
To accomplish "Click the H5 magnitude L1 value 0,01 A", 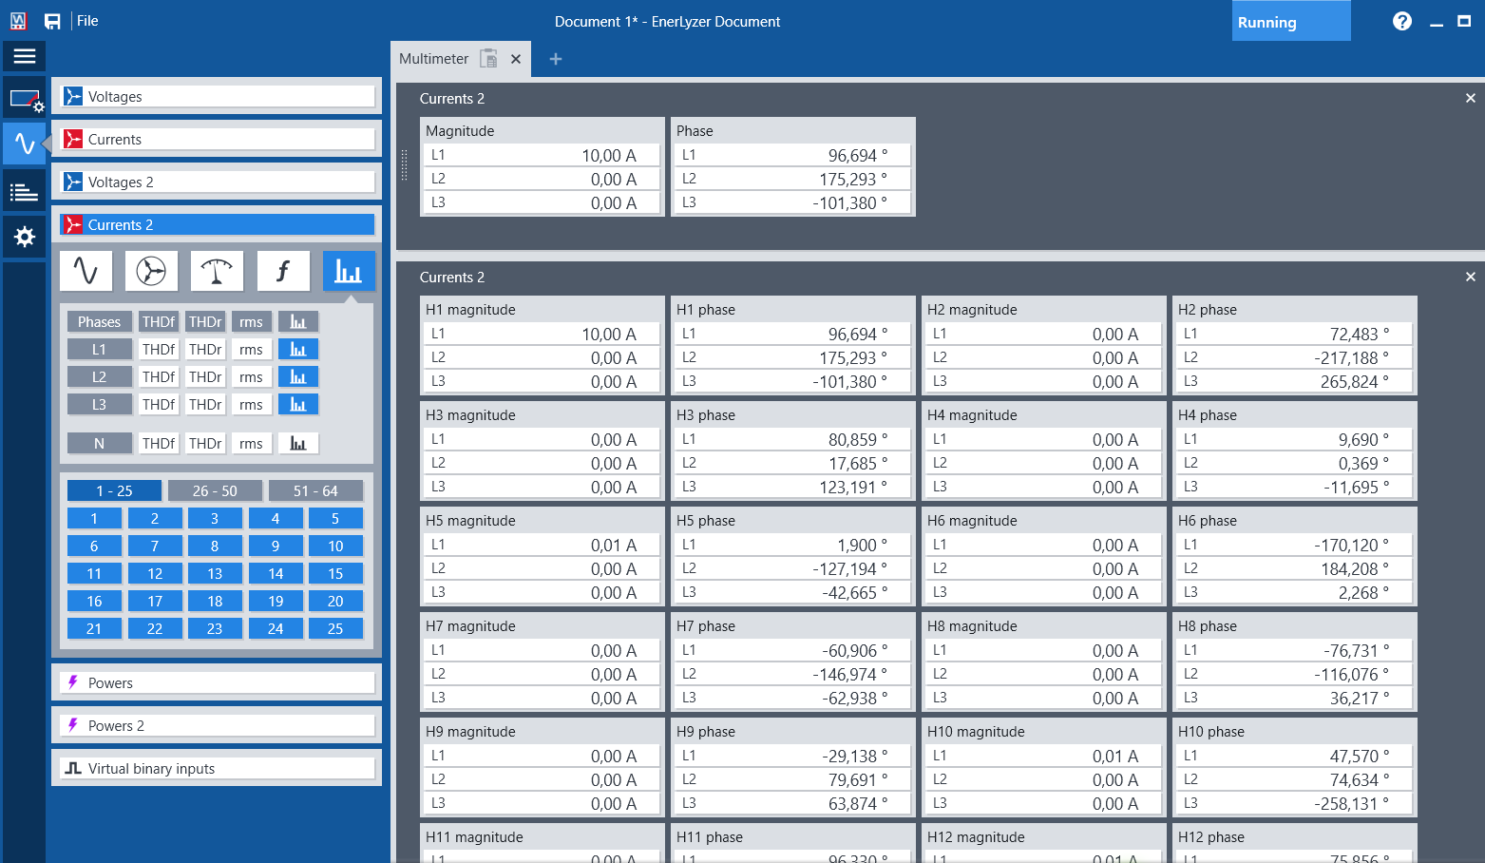I will coord(614,546).
